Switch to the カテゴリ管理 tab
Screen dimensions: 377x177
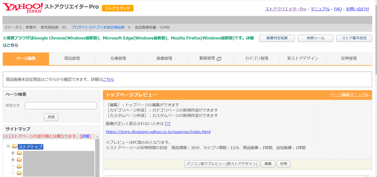[x=256, y=59]
